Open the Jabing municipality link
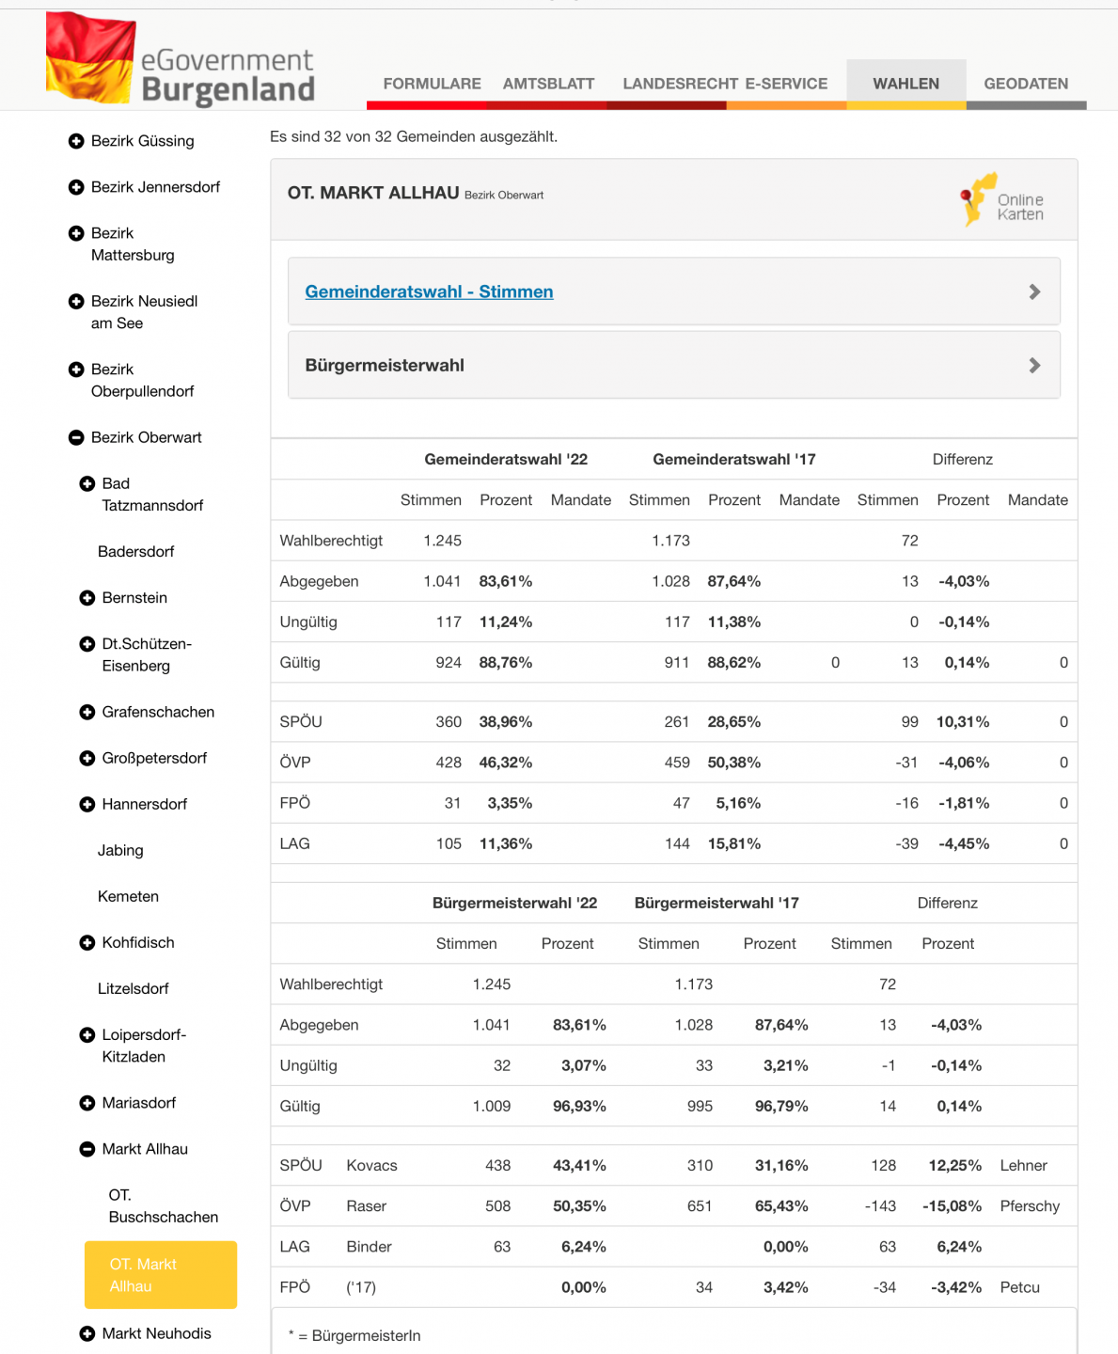The height and width of the screenshot is (1354, 1118). click(x=120, y=850)
